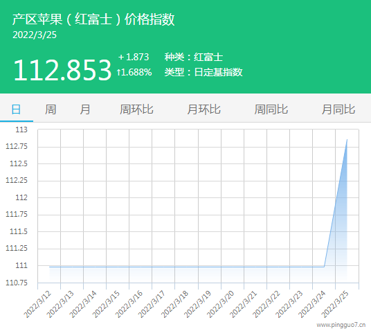Switch to 周环比 tab
This screenshot has width=371, height=329.
(136, 109)
